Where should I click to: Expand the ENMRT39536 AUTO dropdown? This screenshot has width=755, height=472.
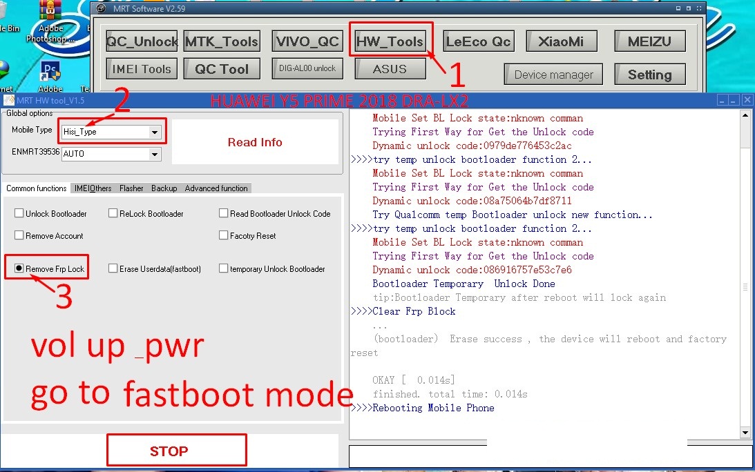click(x=154, y=154)
